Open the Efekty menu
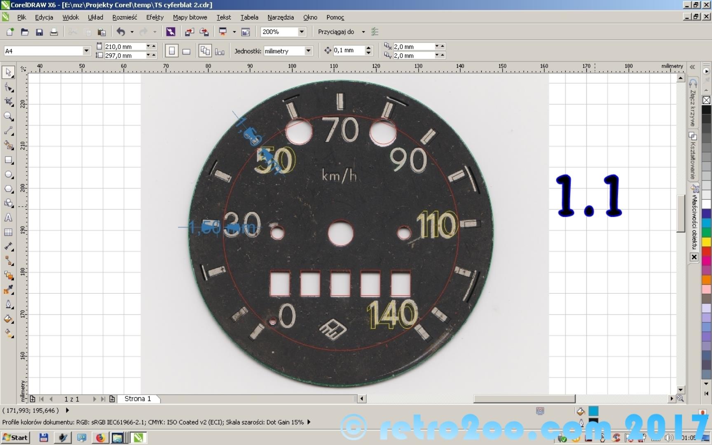 click(x=155, y=17)
